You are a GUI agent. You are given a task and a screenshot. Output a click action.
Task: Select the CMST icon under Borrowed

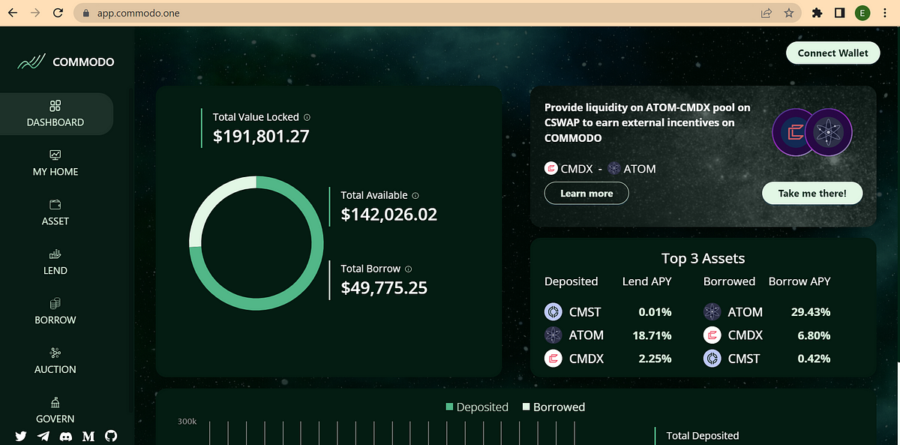(x=712, y=359)
